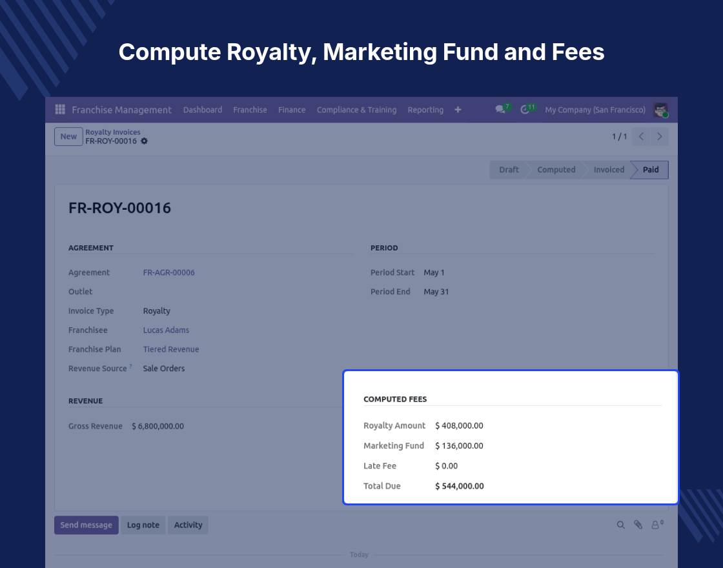Click the user avatar picture
This screenshot has height=568, width=723.
coord(661,110)
